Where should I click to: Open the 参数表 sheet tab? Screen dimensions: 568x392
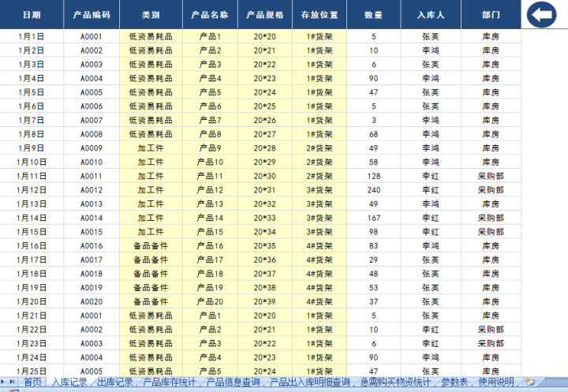454,382
